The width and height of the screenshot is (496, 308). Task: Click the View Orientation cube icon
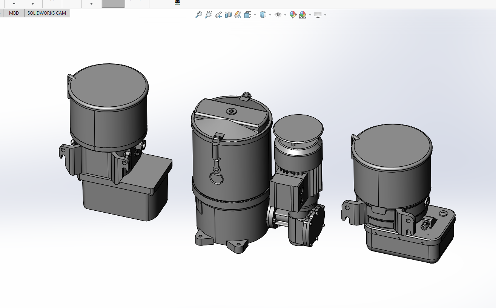pyautogui.click(x=248, y=15)
